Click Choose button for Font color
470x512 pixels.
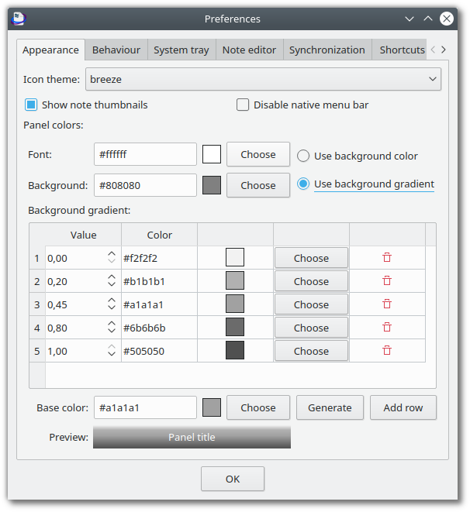[258, 154]
